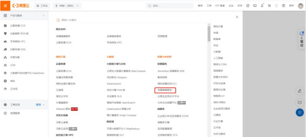Click the 云市场 icon in the left sidebar
Image resolution: width=306 pixels, height=137 pixels.
(5, 89)
